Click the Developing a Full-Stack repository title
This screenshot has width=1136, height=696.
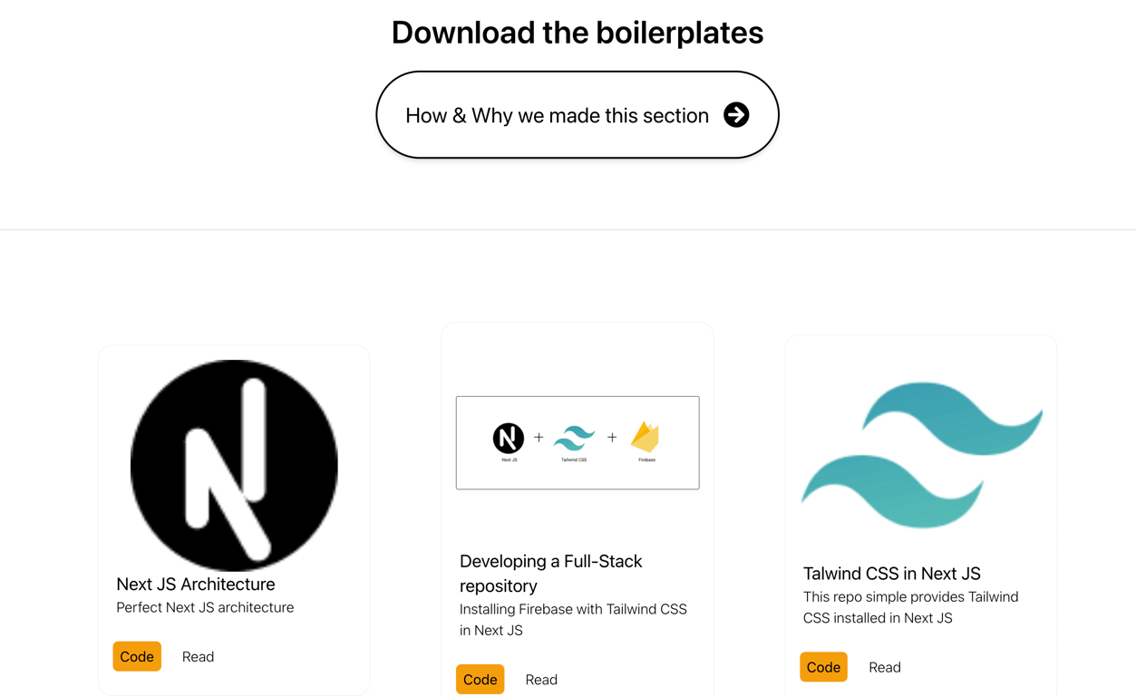(550, 573)
